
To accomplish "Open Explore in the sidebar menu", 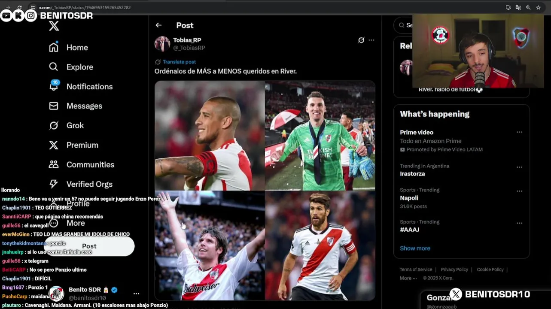I will pyautogui.click(x=80, y=67).
